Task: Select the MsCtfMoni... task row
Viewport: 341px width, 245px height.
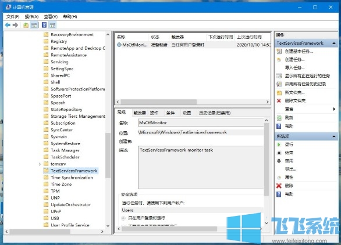Action: click(x=193, y=45)
